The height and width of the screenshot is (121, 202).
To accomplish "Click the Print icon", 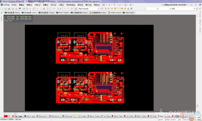I will tap(12, 9).
